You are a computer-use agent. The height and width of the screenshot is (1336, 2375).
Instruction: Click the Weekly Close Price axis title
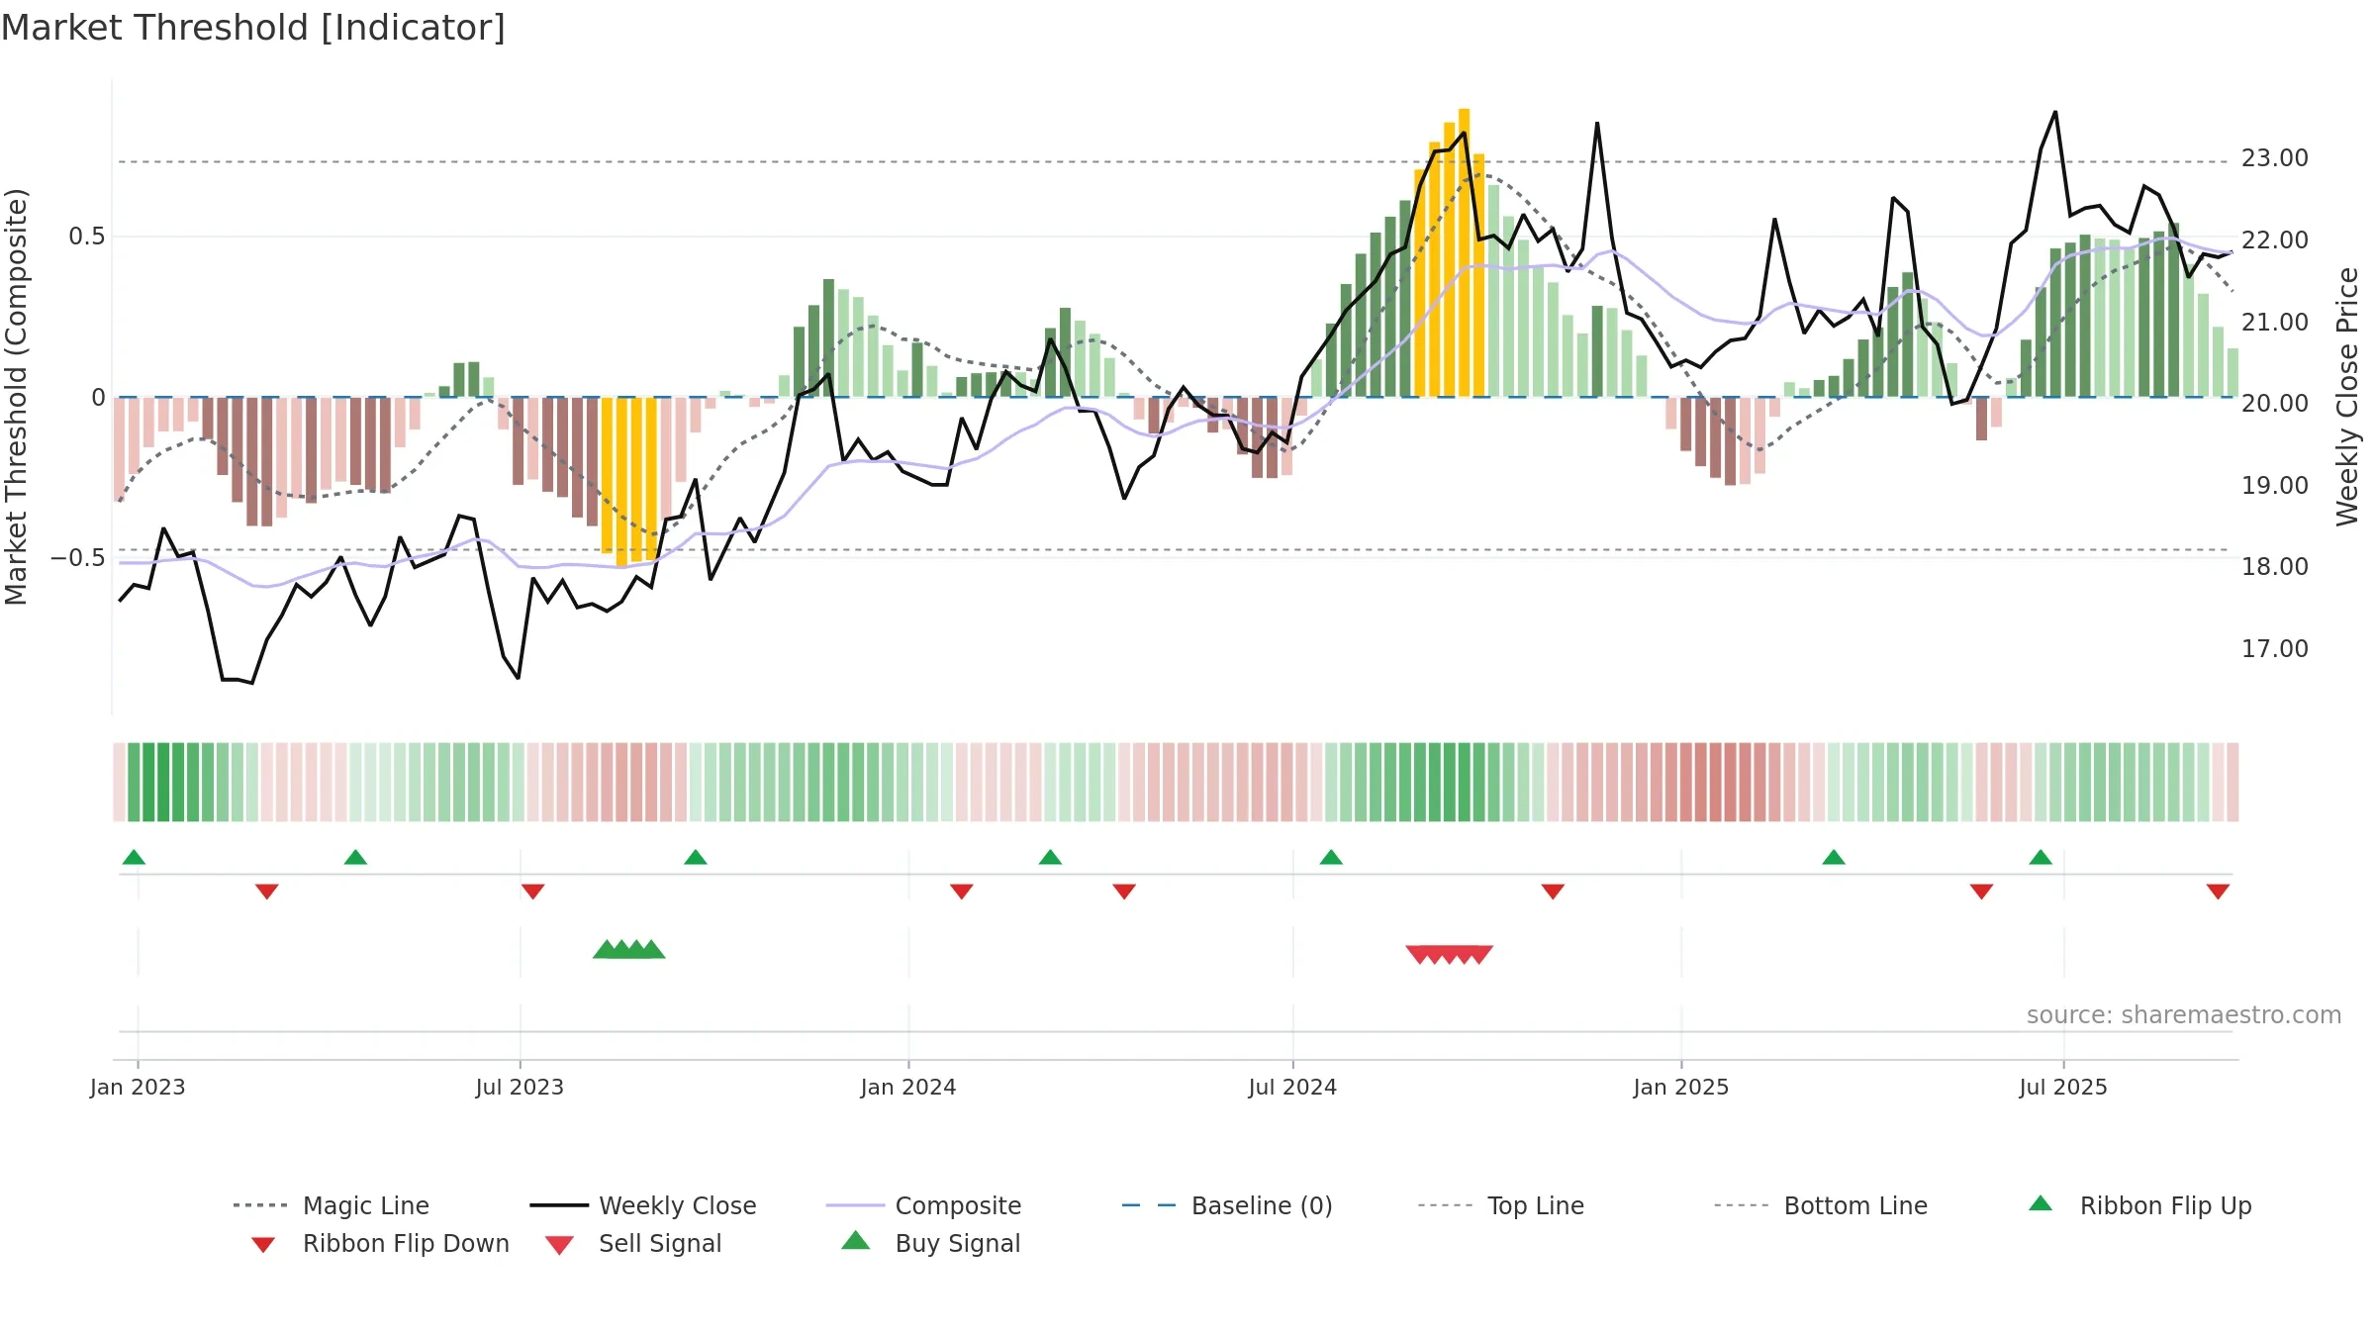[2347, 397]
